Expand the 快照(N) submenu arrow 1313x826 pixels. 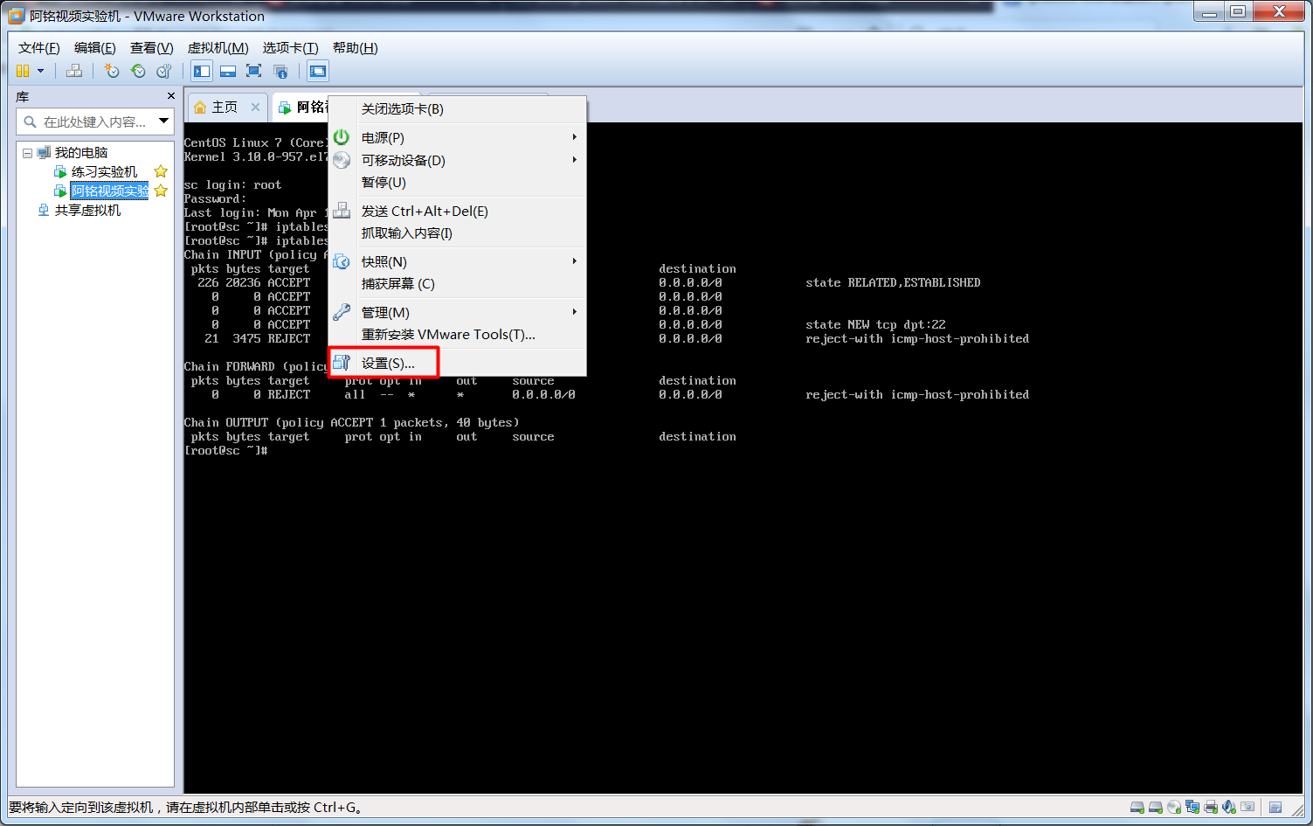pyautogui.click(x=574, y=261)
